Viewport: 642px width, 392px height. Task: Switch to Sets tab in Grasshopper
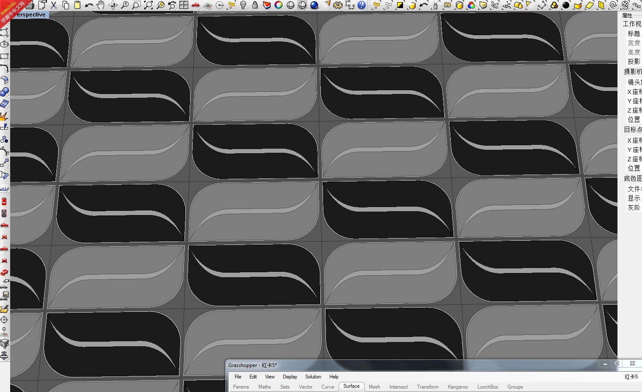point(285,387)
